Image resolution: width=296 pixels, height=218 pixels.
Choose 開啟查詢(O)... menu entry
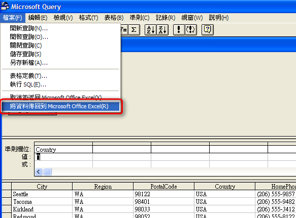pos(60,37)
